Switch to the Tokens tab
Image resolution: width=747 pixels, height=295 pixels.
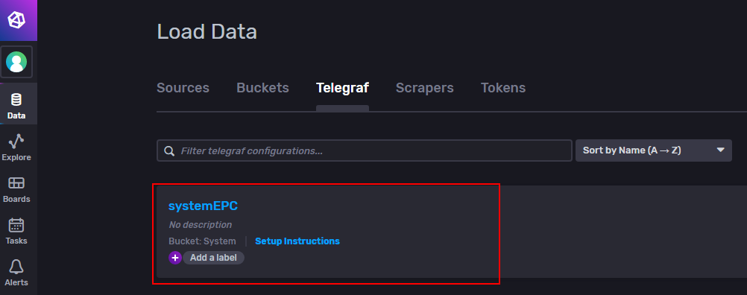coord(503,88)
